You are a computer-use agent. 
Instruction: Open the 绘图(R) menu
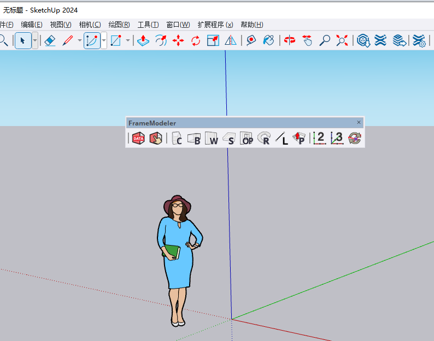119,25
